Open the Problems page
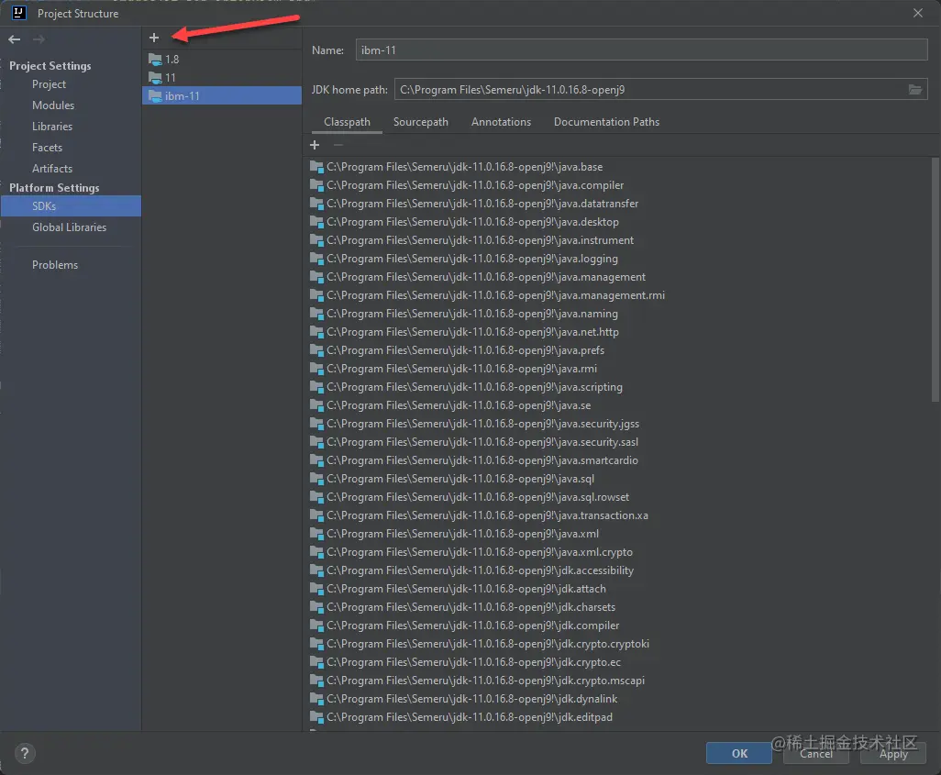Viewport: 941px width, 775px height. (55, 265)
